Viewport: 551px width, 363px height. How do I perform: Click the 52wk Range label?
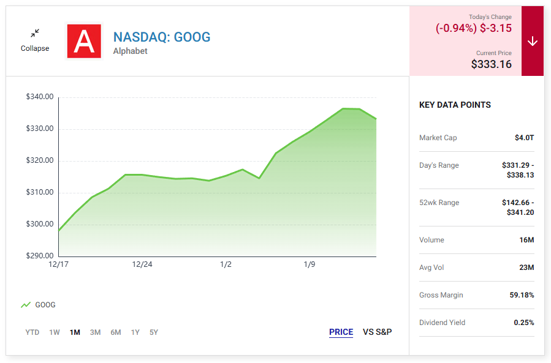point(439,203)
